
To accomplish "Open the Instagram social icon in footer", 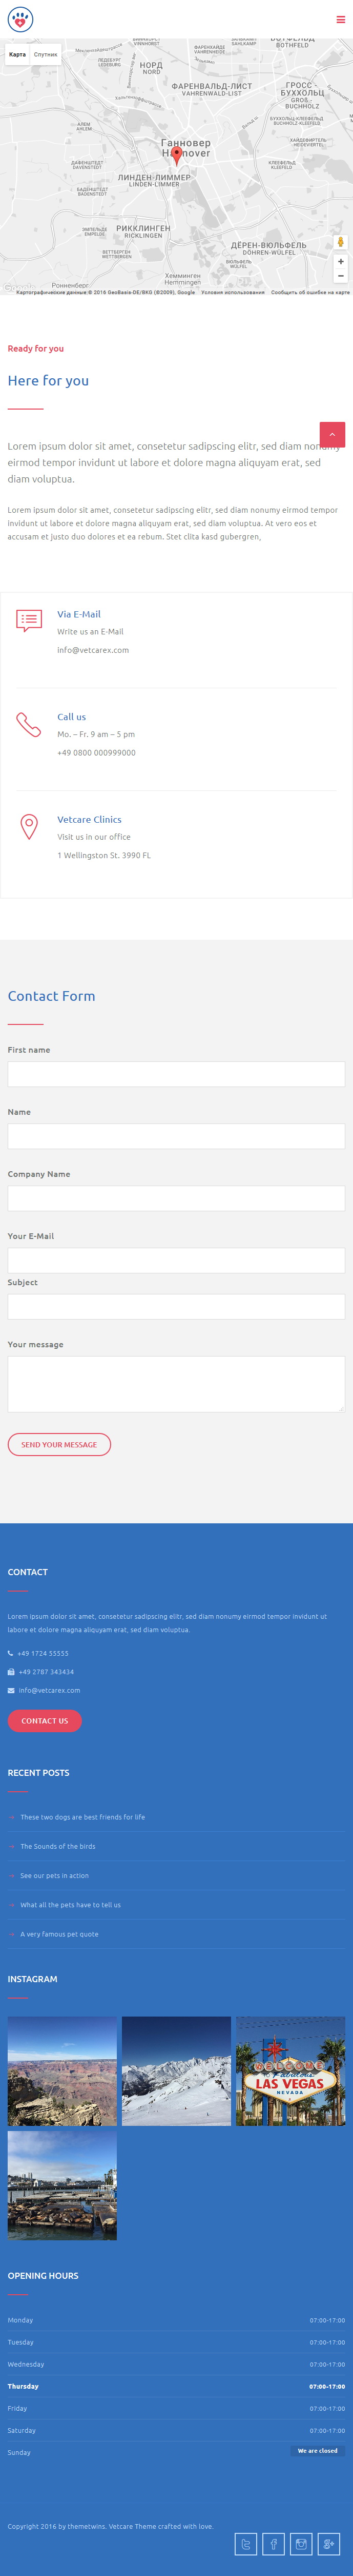I will 301,2543.
